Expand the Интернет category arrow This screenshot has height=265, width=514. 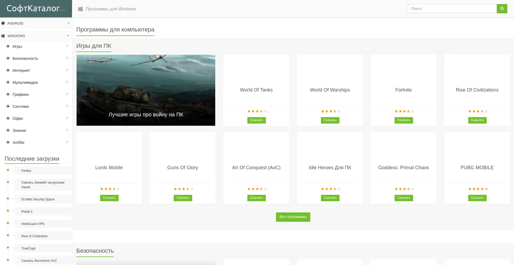click(x=67, y=70)
